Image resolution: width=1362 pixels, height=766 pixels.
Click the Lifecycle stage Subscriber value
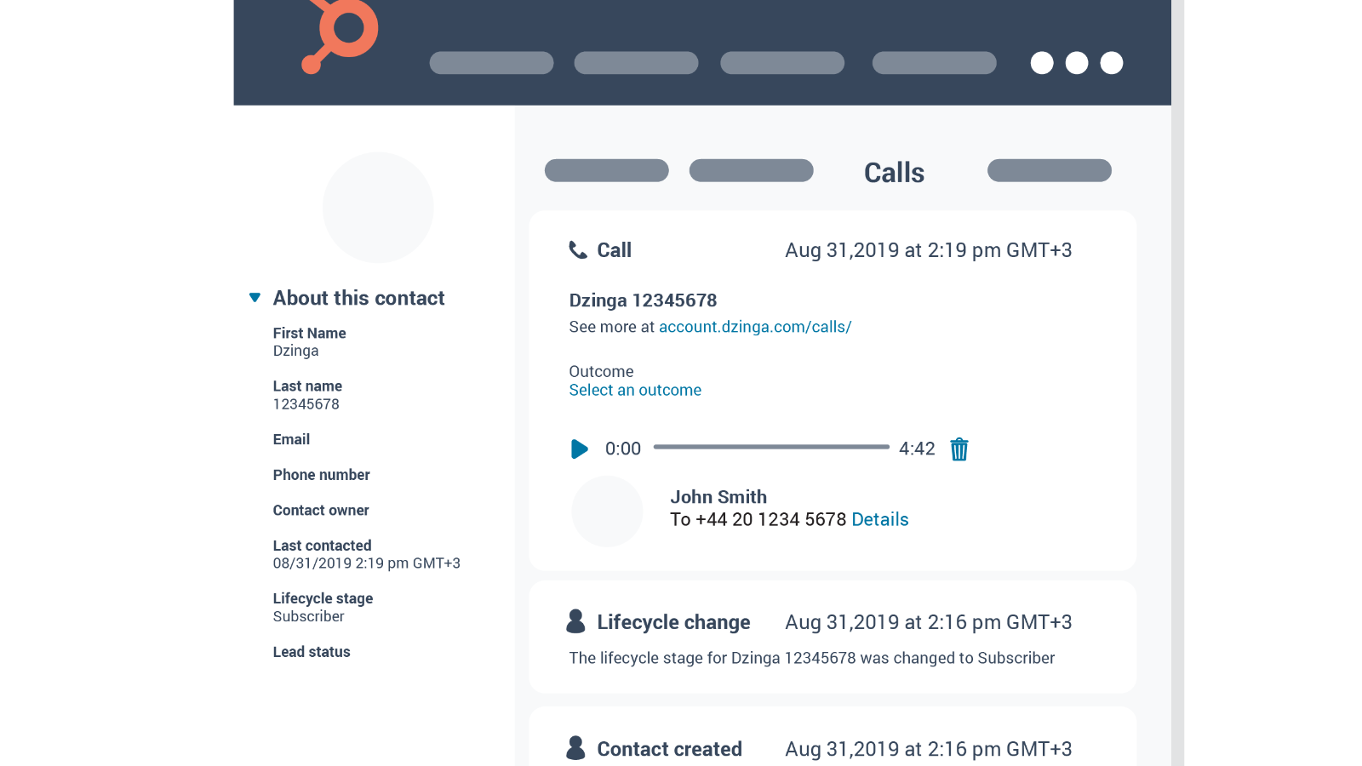click(308, 616)
